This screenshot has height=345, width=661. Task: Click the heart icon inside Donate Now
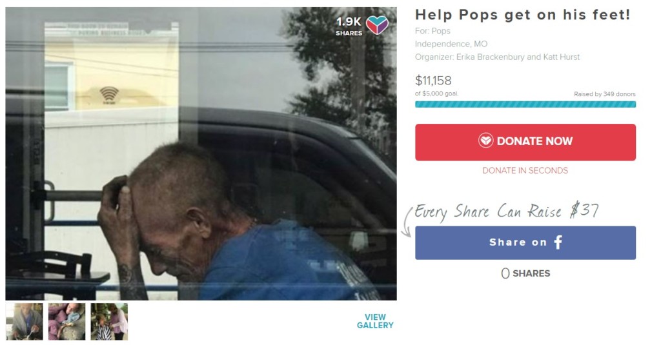(x=485, y=141)
